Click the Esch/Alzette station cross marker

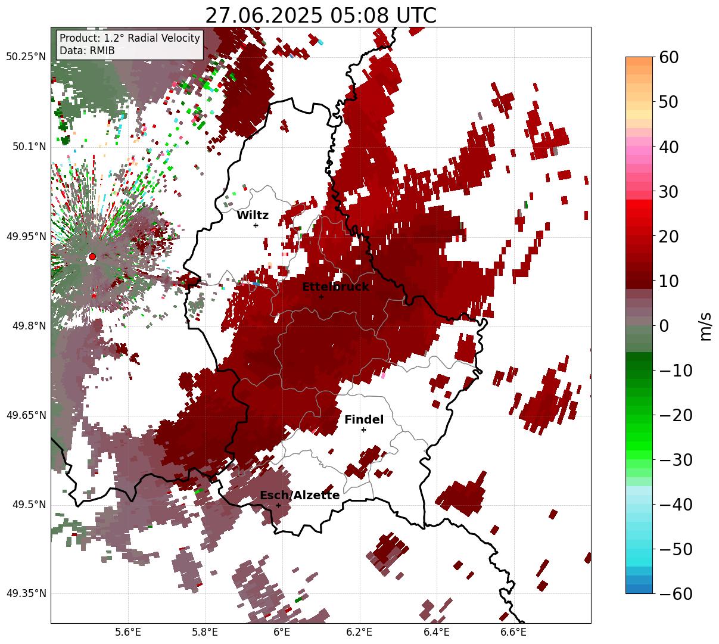click(278, 505)
